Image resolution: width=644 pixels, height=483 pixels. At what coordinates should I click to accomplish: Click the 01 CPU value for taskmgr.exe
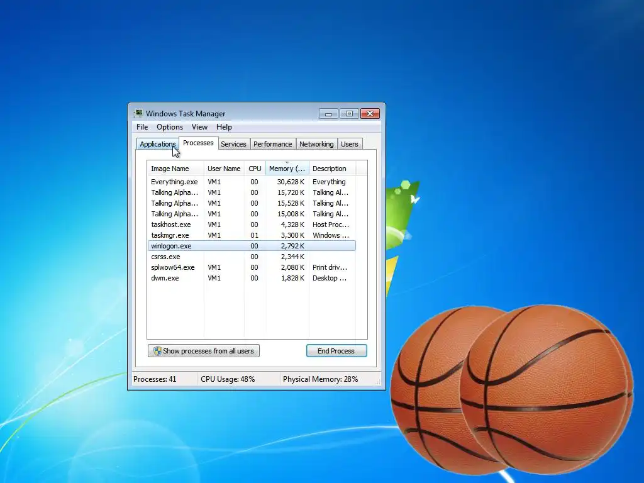pos(254,235)
